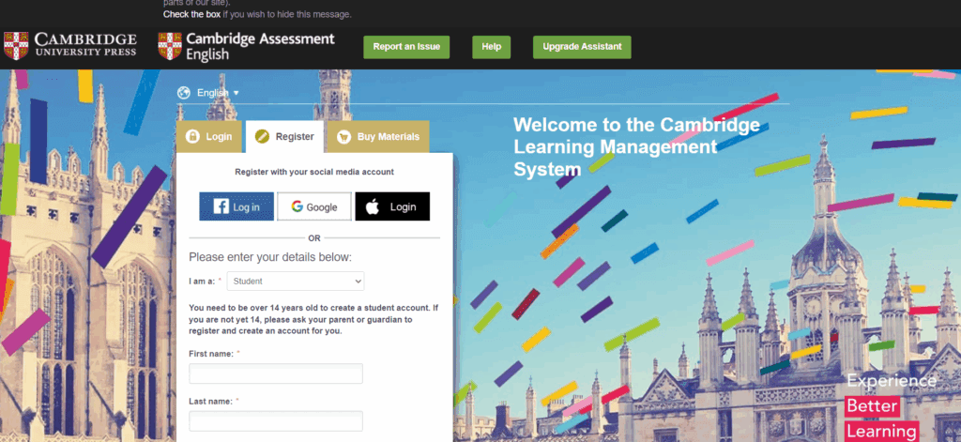
Task: Select the Register tab
Action: (x=284, y=137)
